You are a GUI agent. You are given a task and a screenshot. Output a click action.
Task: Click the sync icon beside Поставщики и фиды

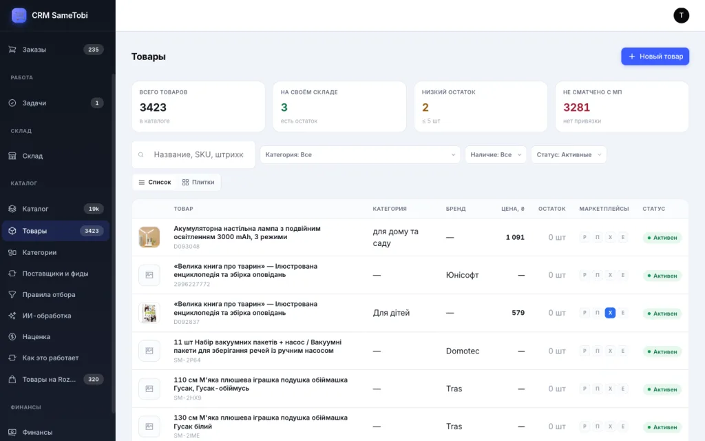point(12,274)
